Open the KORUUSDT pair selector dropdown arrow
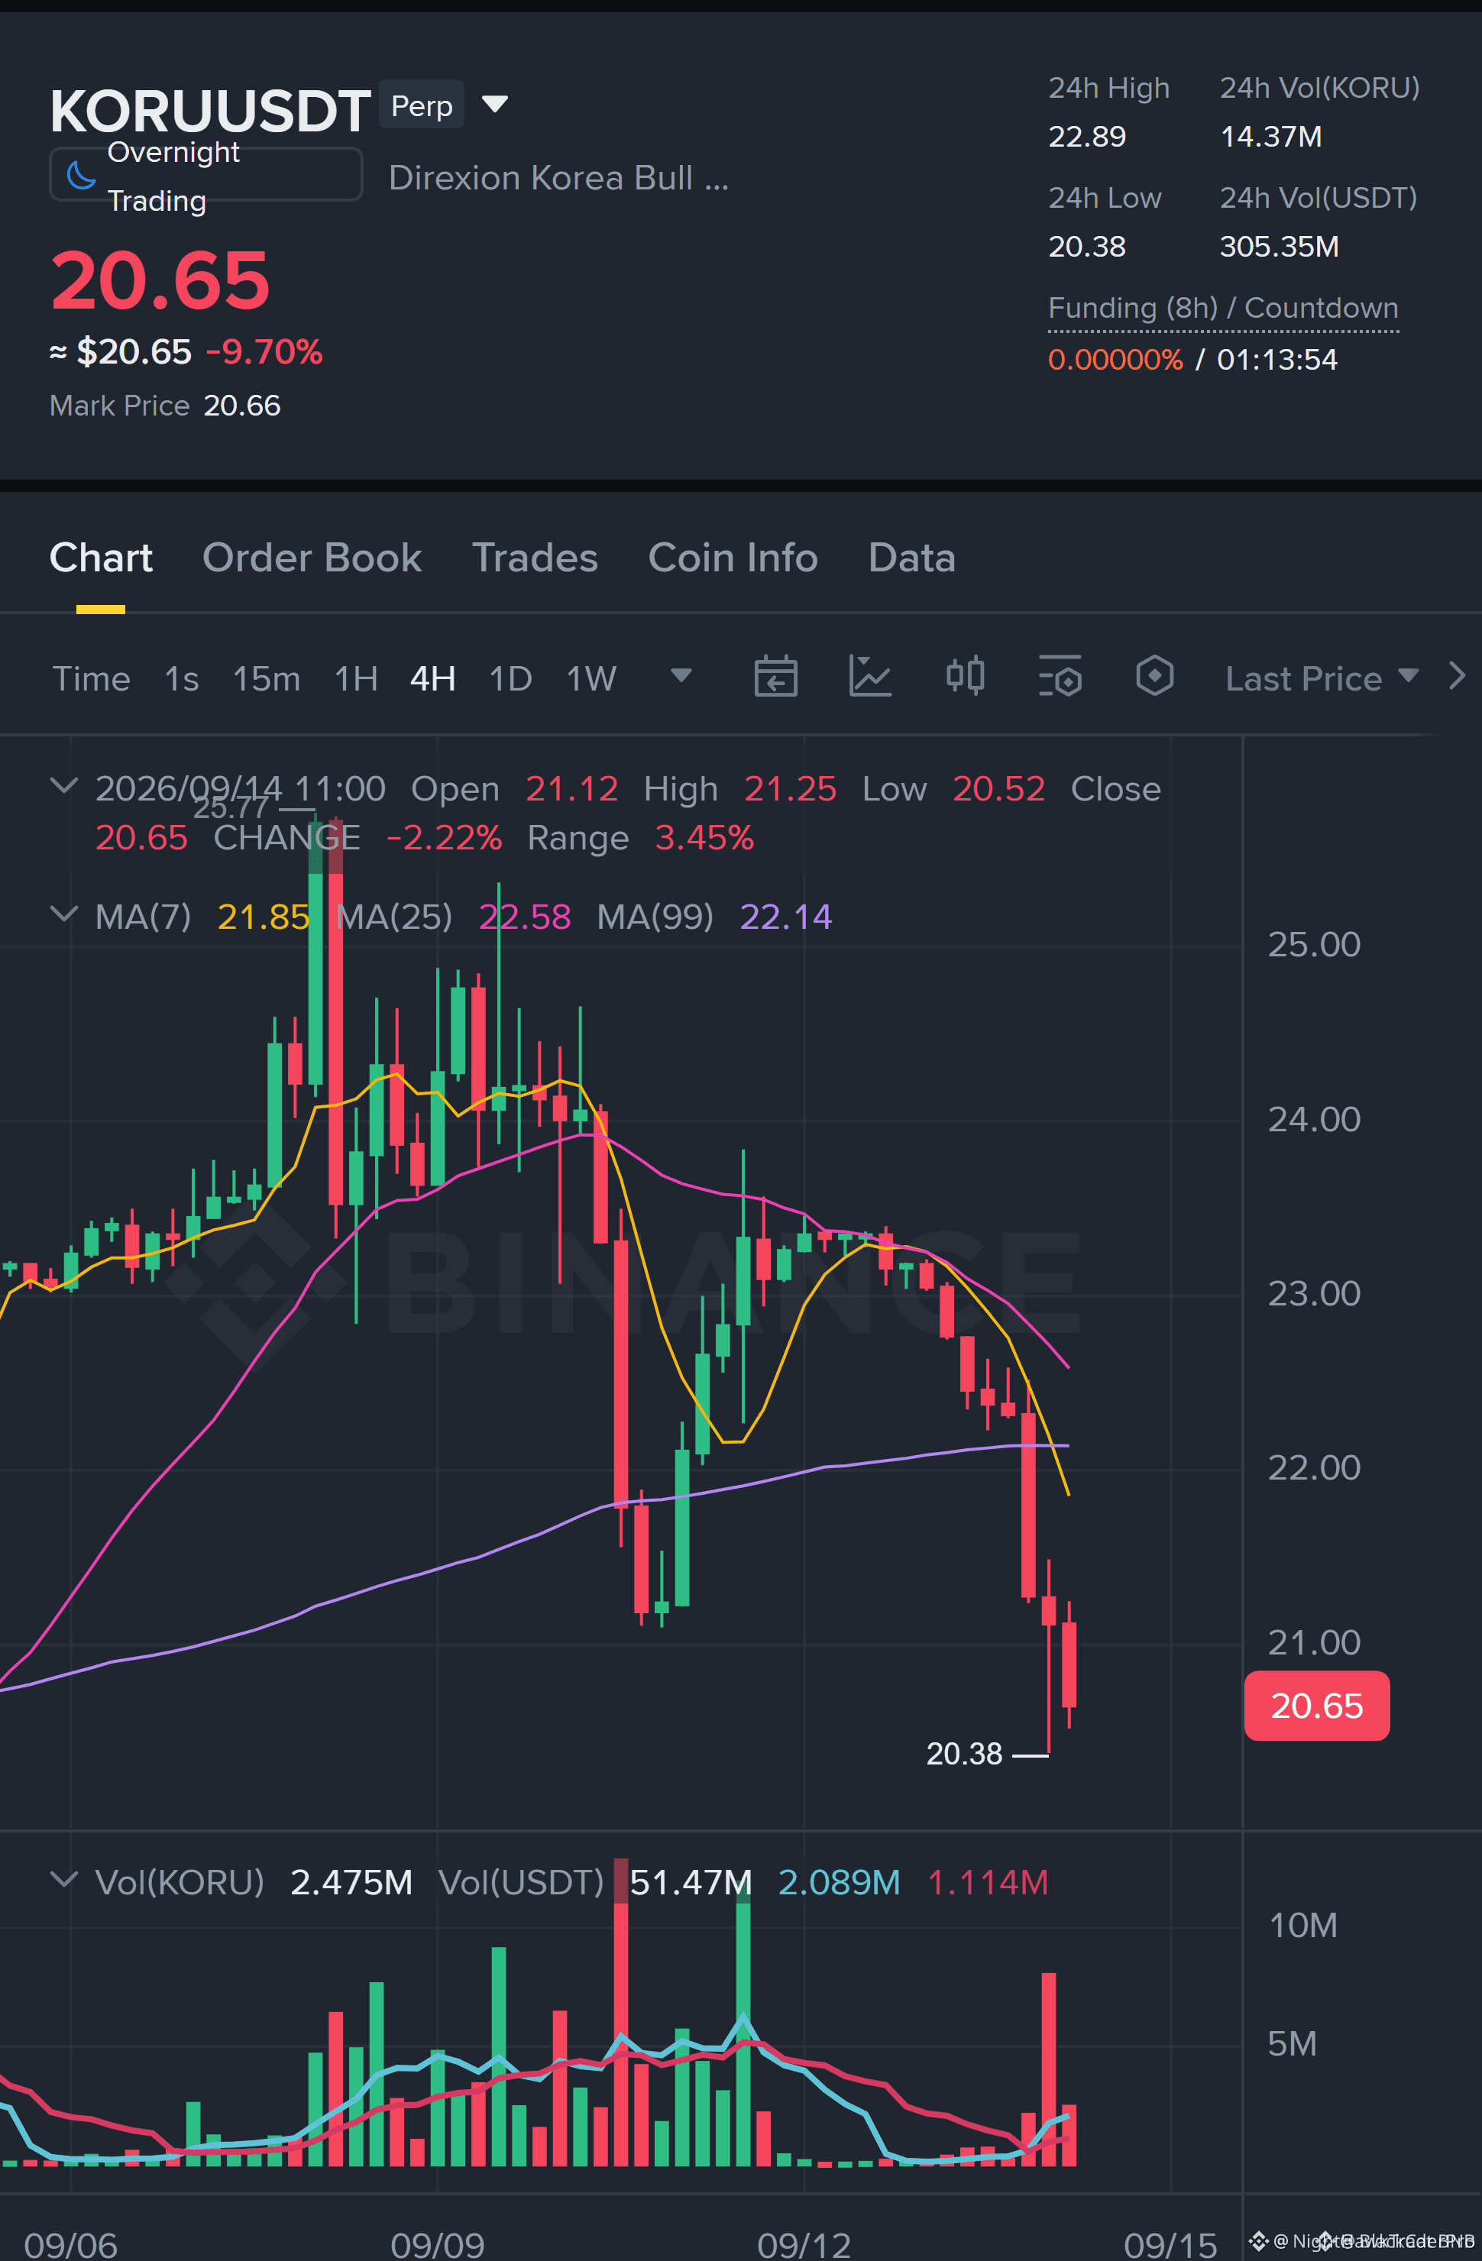The image size is (1482, 2261). (x=494, y=104)
